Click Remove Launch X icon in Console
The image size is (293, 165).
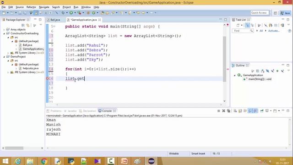coord(223,111)
